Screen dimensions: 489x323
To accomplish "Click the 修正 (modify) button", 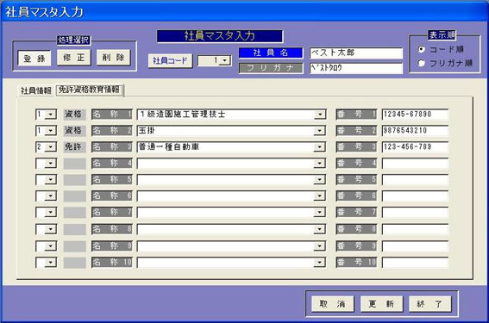I will 74,58.
